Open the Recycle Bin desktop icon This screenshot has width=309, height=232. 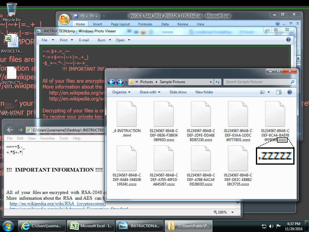(12, 12)
